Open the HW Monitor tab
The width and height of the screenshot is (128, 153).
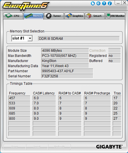(x=115, y=16)
